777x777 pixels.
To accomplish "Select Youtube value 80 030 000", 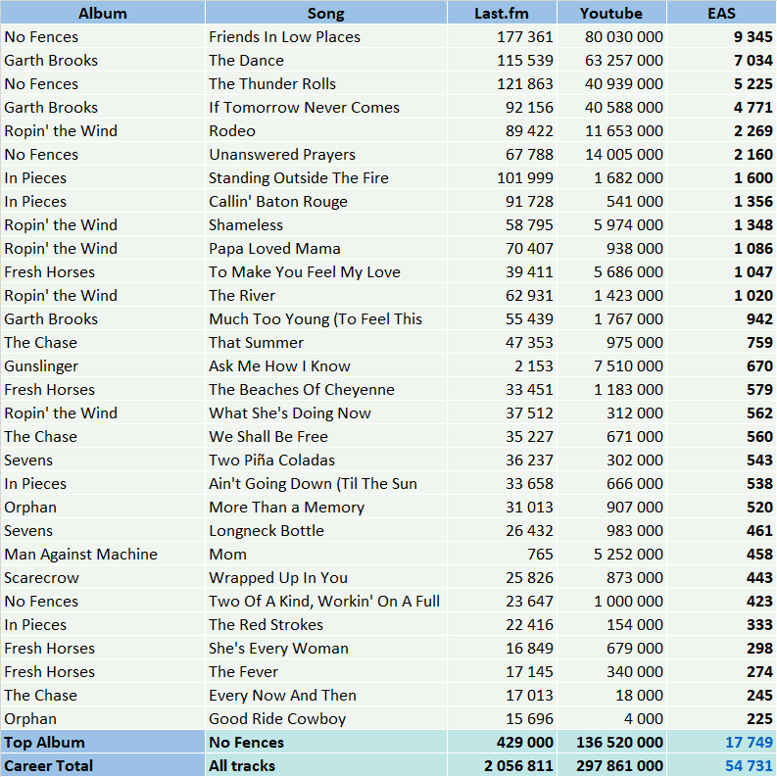I will [x=611, y=36].
